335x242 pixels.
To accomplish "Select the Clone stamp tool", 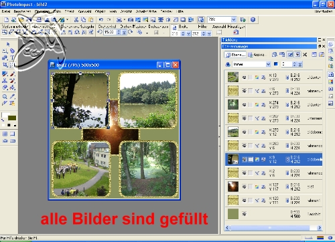I will (5, 80).
